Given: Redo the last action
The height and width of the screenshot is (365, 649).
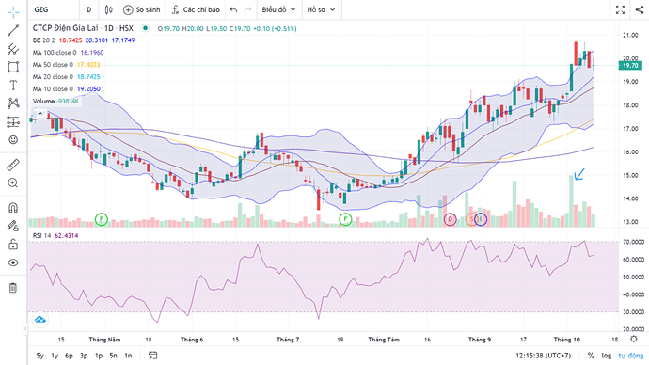Looking at the screenshot, I should point(247,9).
